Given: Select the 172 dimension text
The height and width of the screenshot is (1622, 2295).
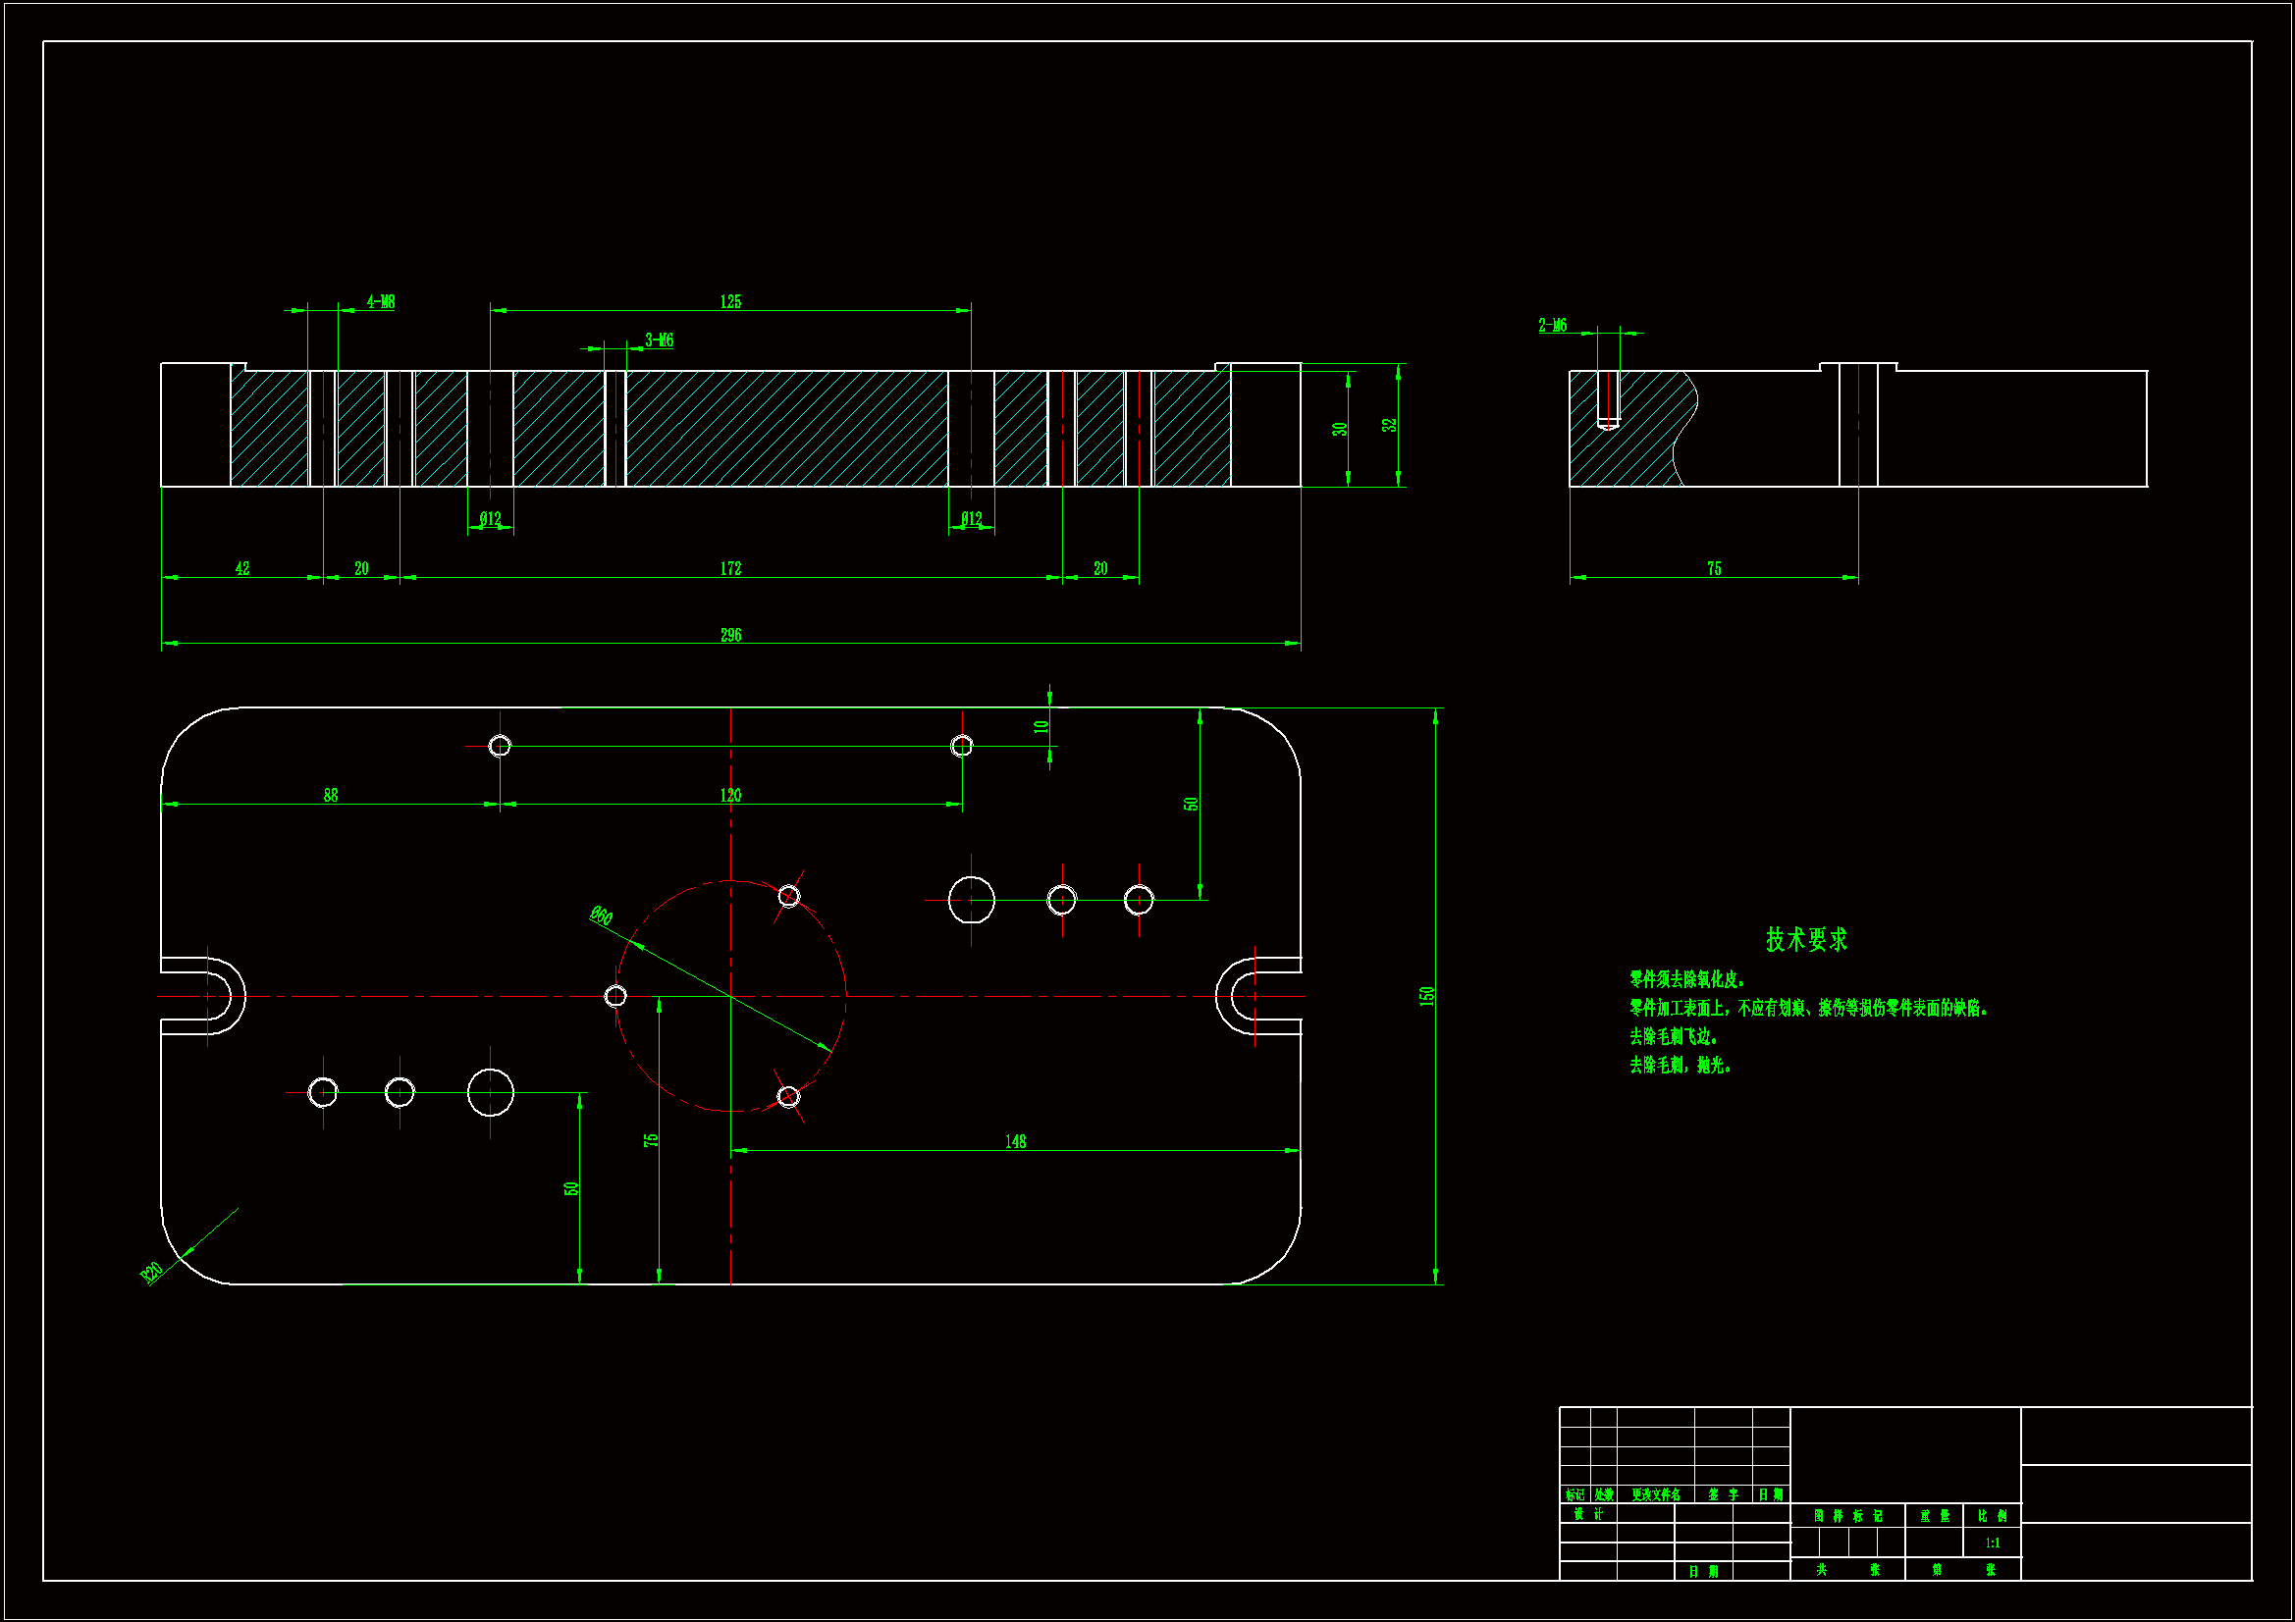Looking at the screenshot, I should 730,569.
